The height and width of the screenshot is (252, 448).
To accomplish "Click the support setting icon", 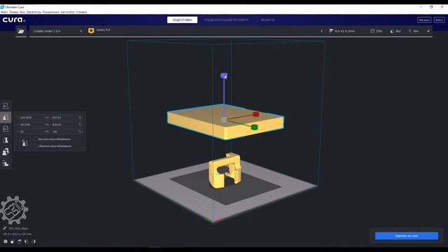I will click(x=392, y=31).
